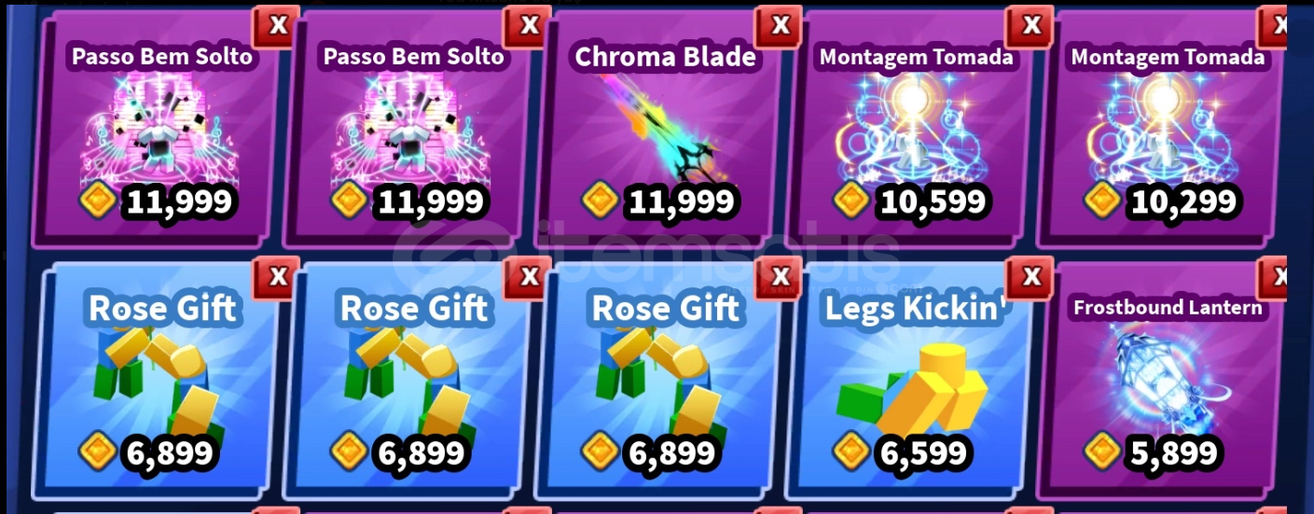Click the middle Rose Gift emote icon
The width and height of the screenshot is (1314, 514).
pos(412,384)
